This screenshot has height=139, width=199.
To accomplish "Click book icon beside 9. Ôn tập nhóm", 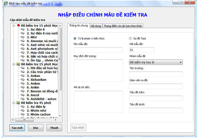I will click(x=22, y=60).
